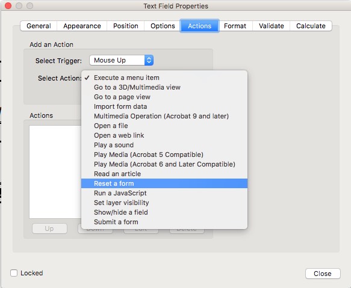
Task: Choose 'Reset a form' from action list
Action: coord(164,183)
